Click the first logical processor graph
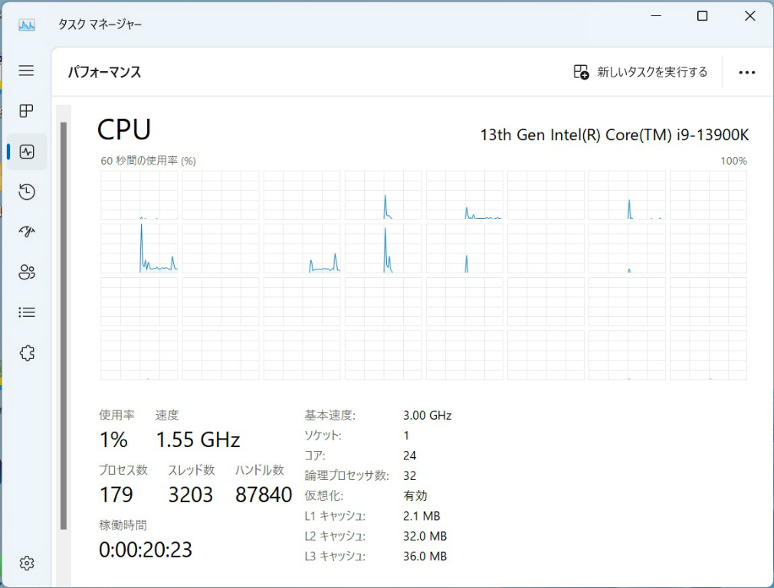This screenshot has height=588, width=774. pyautogui.click(x=139, y=195)
